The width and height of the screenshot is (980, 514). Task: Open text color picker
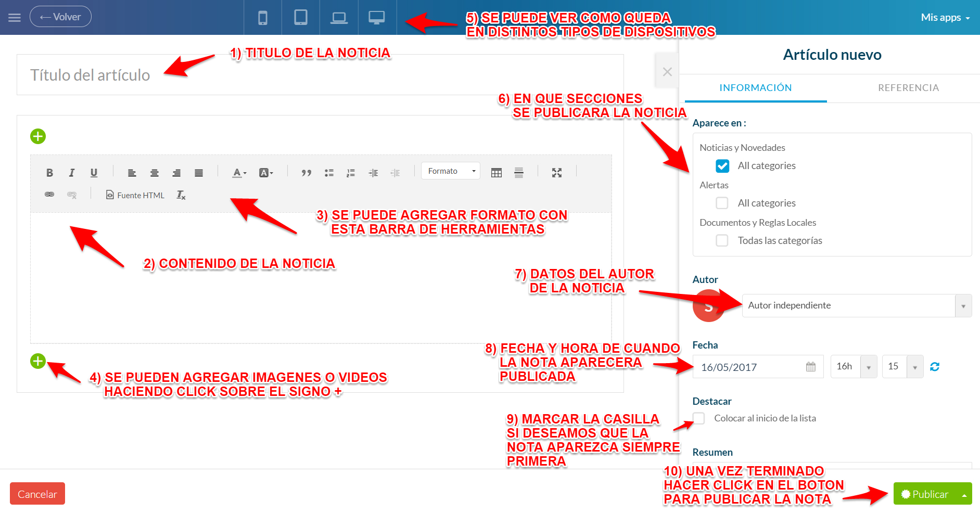tap(239, 173)
